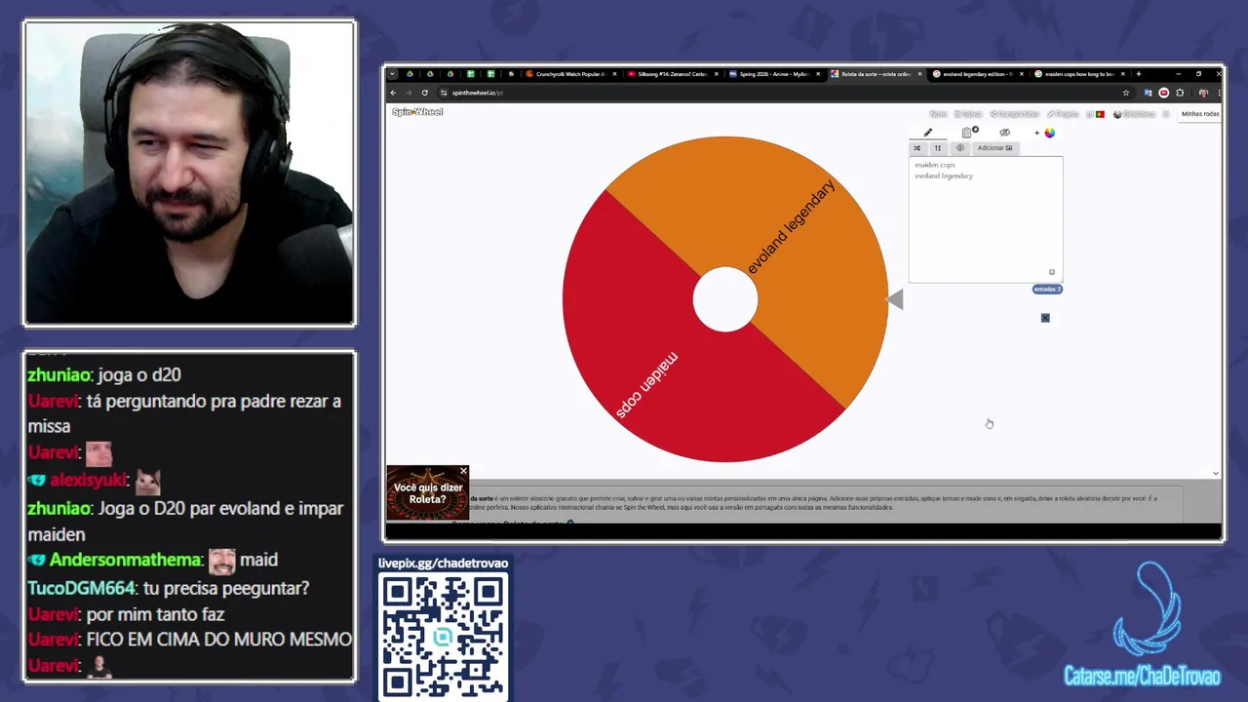Close the maiden cops browser tab
1248x702 pixels.
point(1123,74)
